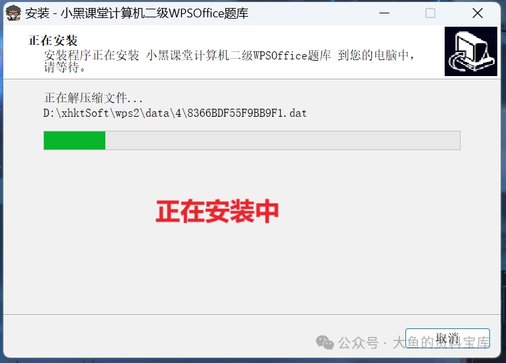The height and width of the screenshot is (363, 506).
Task: Click the greyed-out maximize button
Action: coord(430,13)
